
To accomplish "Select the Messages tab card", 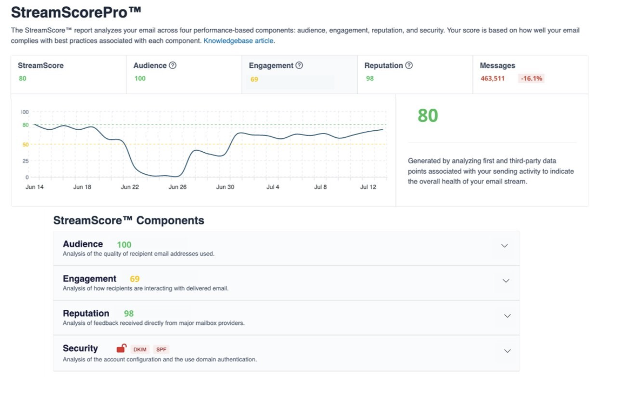I will pyautogui.click(x=530, y=75).
